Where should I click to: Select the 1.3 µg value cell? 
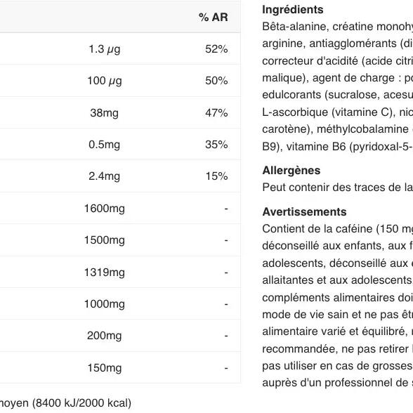point(104,49)
